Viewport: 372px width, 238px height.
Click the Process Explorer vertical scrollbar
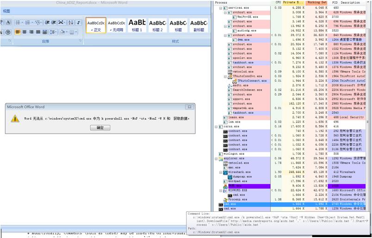(368, 107)
